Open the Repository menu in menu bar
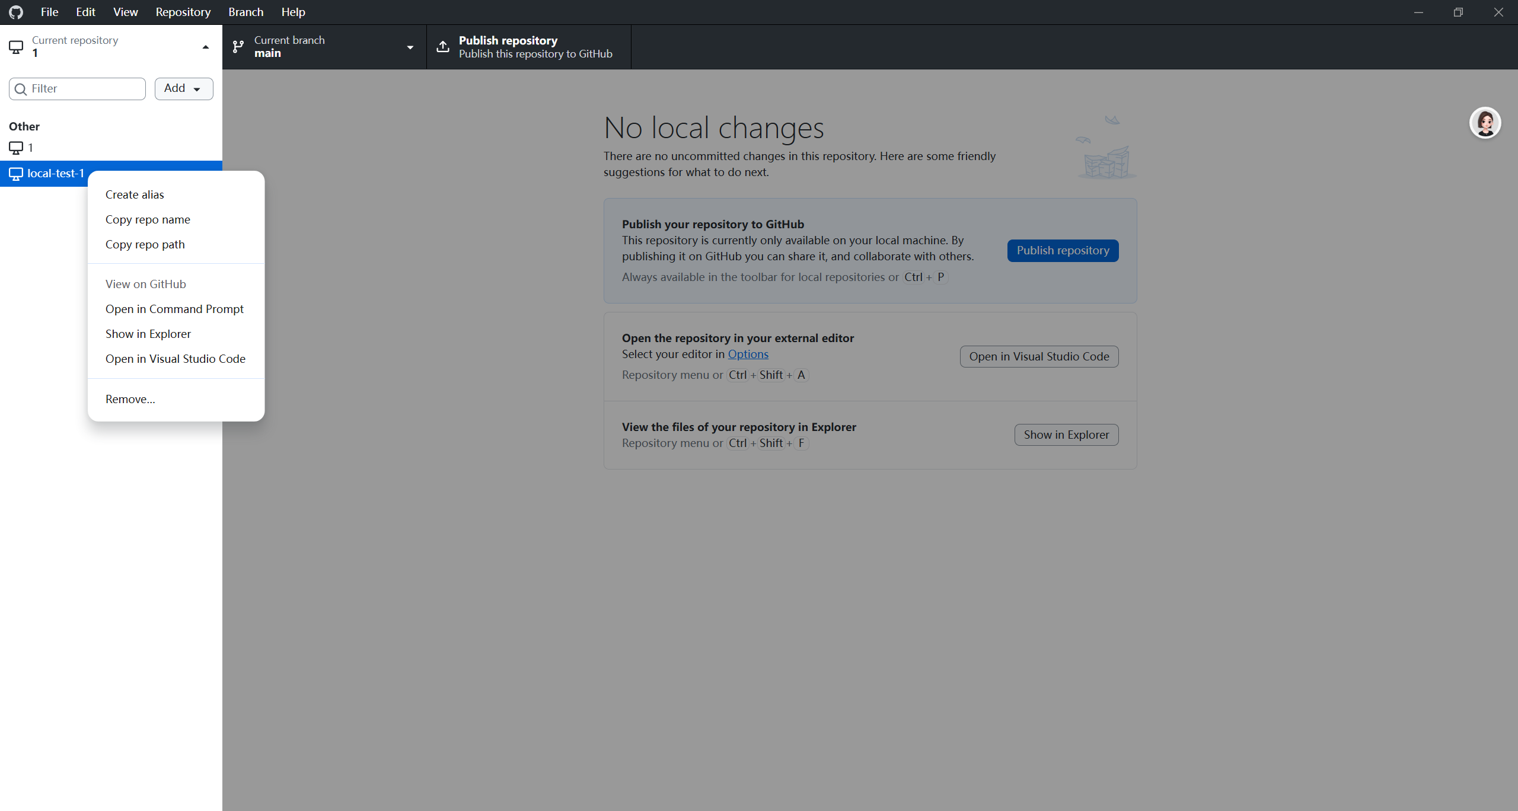 [183, 12]
